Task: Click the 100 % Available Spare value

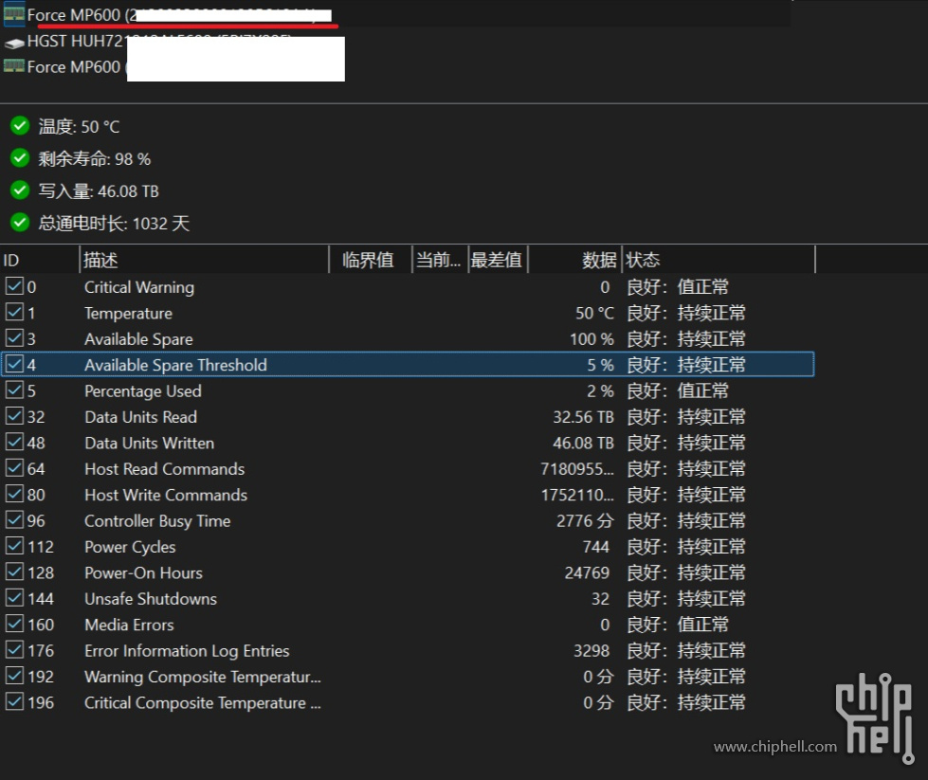Action: 591,339
